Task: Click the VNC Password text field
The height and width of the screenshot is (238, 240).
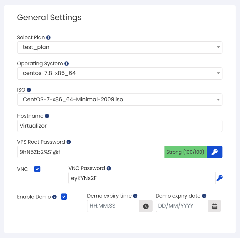Action: coord(142,178)
